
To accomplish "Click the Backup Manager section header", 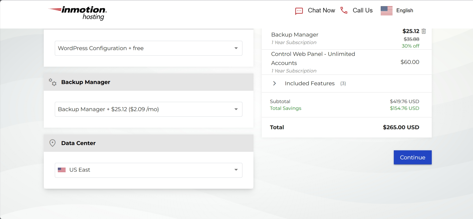I will click(149, 82).
